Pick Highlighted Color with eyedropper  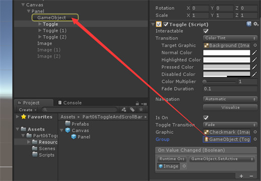(x=254, y=60)
